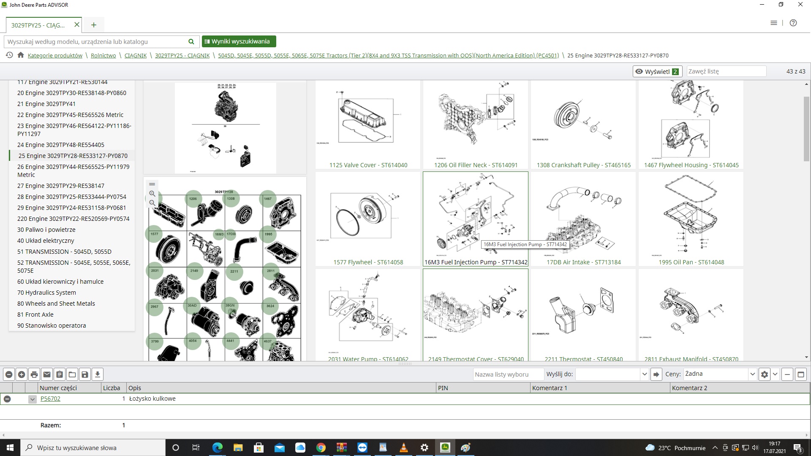Print the selection list
The height and width of the screenshot is (456, 811).
click(x=34, y=375)
